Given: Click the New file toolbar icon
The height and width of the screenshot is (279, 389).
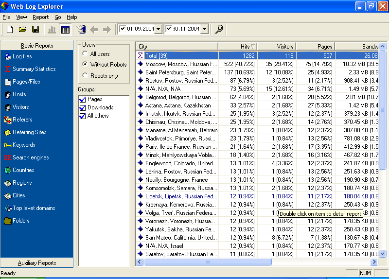Looking at the screenshot, I should coord(10,30).
